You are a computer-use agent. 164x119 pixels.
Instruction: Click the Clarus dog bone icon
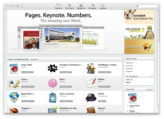pos(14,83)
